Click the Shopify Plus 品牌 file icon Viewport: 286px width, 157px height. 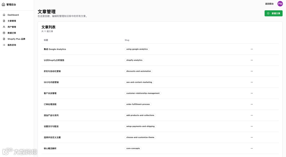click(4, 39)
